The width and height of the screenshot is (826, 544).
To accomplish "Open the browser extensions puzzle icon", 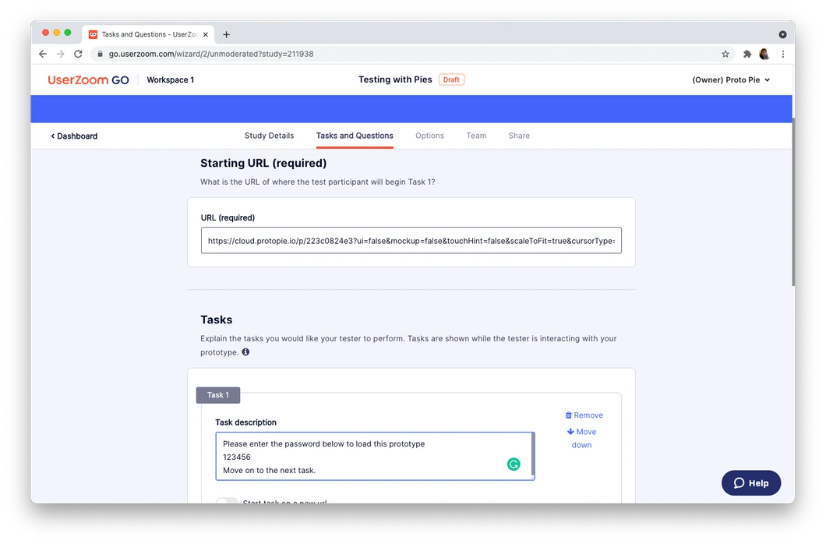I will [747, 54].
